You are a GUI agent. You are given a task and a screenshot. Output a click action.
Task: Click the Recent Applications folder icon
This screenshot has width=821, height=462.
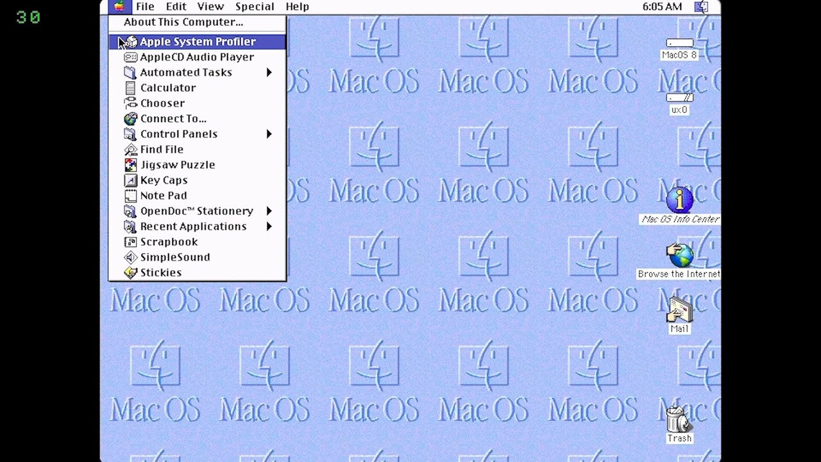(x=130, y=227)
